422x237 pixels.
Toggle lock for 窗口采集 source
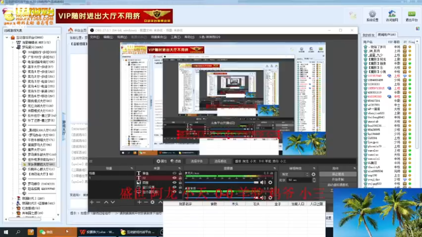click(180, 187)
